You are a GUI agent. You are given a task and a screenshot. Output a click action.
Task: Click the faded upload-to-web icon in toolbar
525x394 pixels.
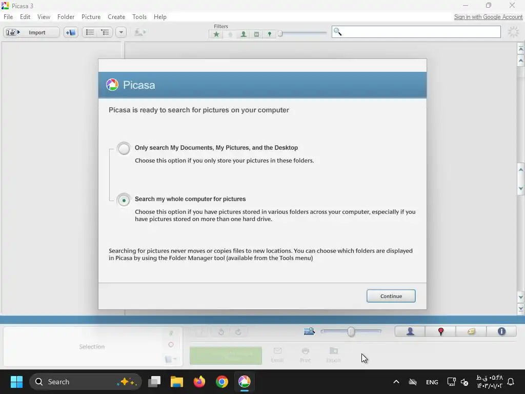[140, 32]
